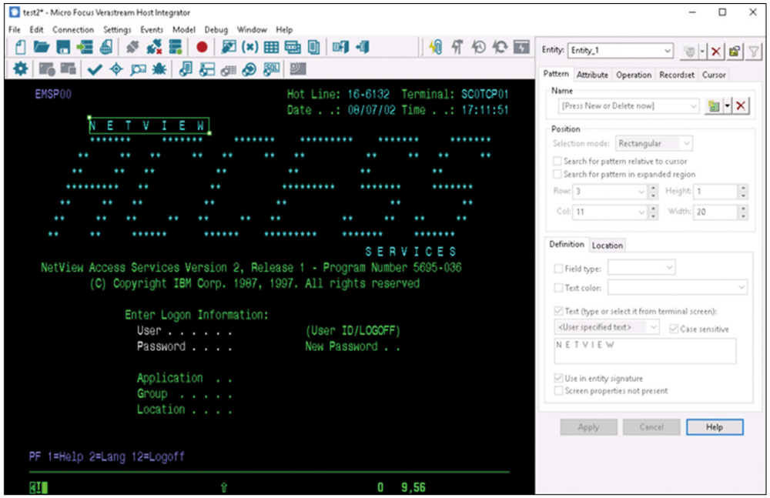The image size is (770, 498).
Task: Click the SQL toolbar icon
Action: [271, 69]
